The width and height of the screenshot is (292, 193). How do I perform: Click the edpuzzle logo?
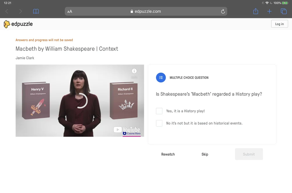pos(18,24)
